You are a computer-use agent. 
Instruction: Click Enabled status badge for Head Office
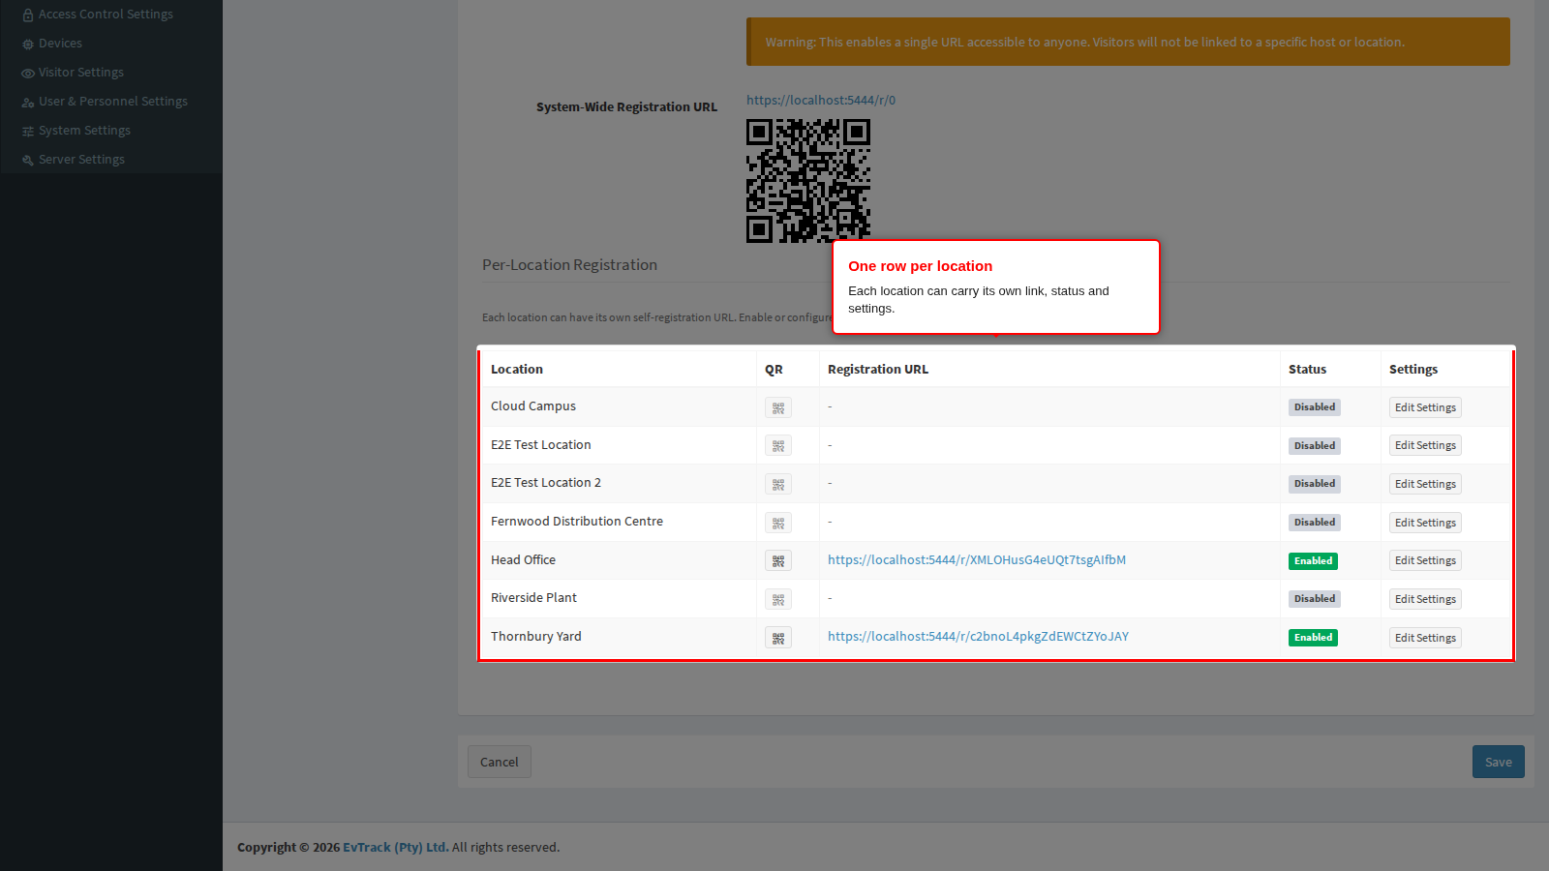pyautogui.click(x=1313, y=561)
